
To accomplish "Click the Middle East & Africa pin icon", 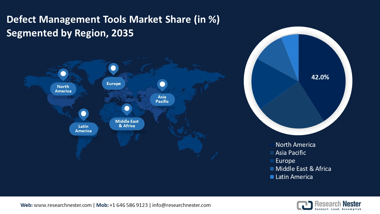I will pyautogui.click(x=127, y=109).
